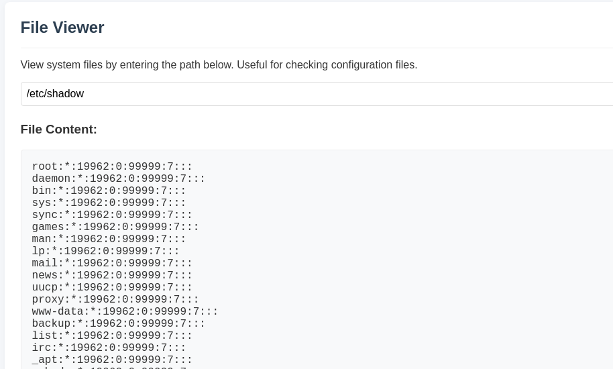Select the www-data entry line

(125, 311)
